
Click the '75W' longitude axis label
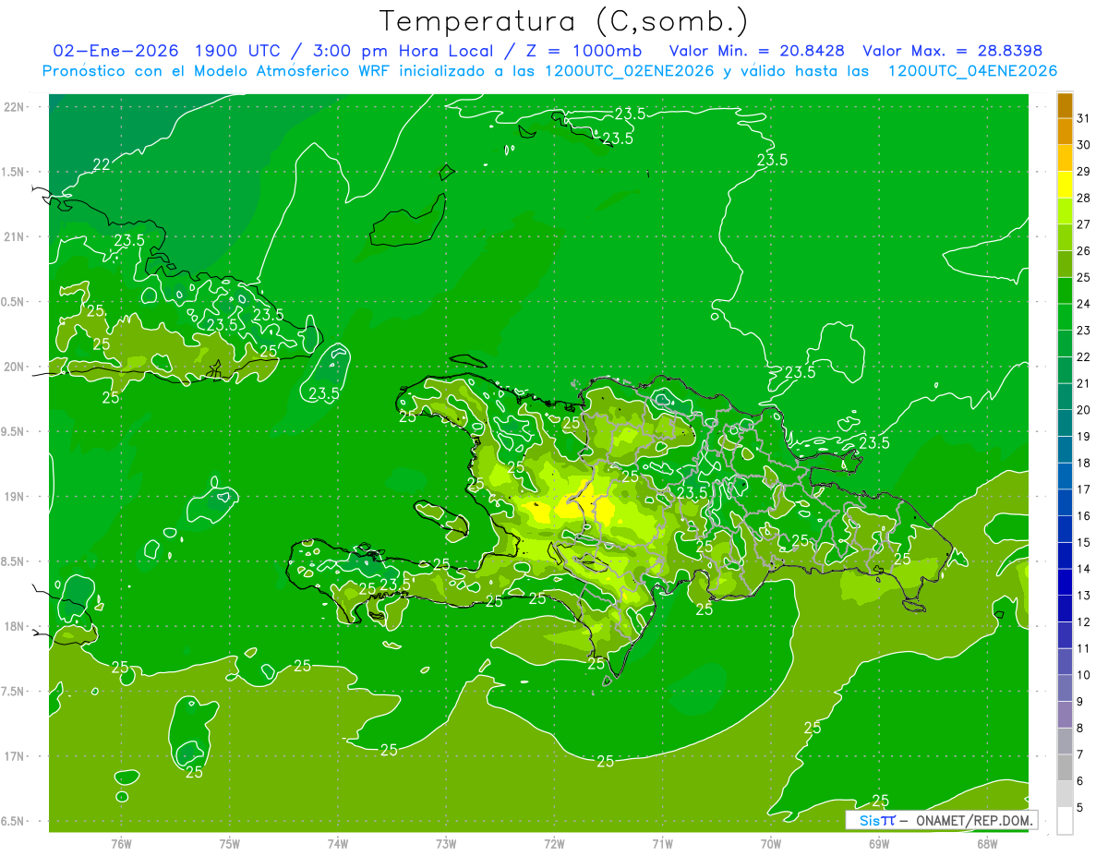(230, 843)
